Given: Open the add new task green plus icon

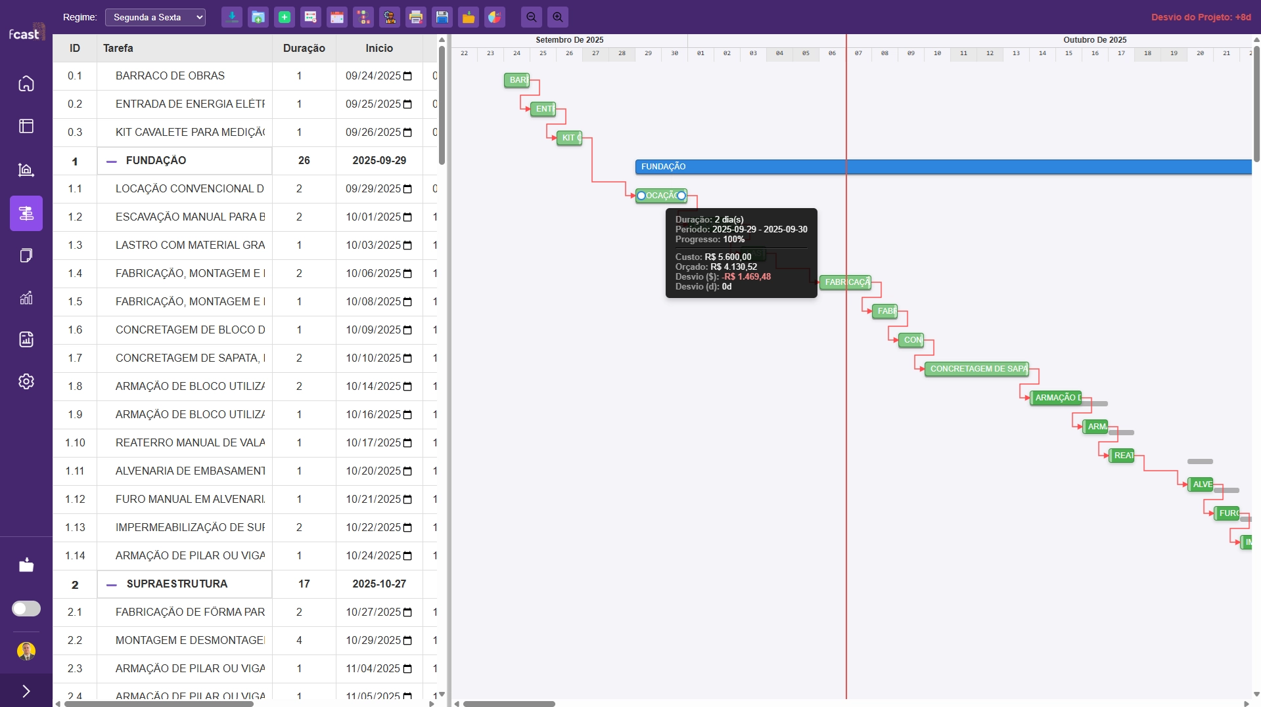Looking at the screenshot, I should point(284,17).
